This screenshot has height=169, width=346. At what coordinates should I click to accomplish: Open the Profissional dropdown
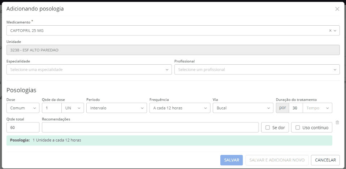pos(257,69)
